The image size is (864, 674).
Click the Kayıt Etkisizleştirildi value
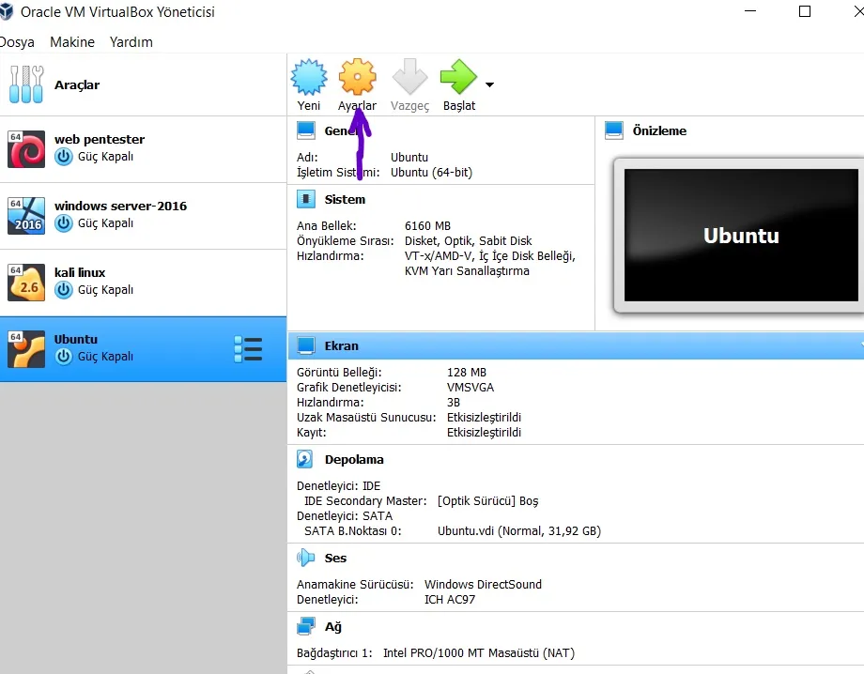click(484, 432)
